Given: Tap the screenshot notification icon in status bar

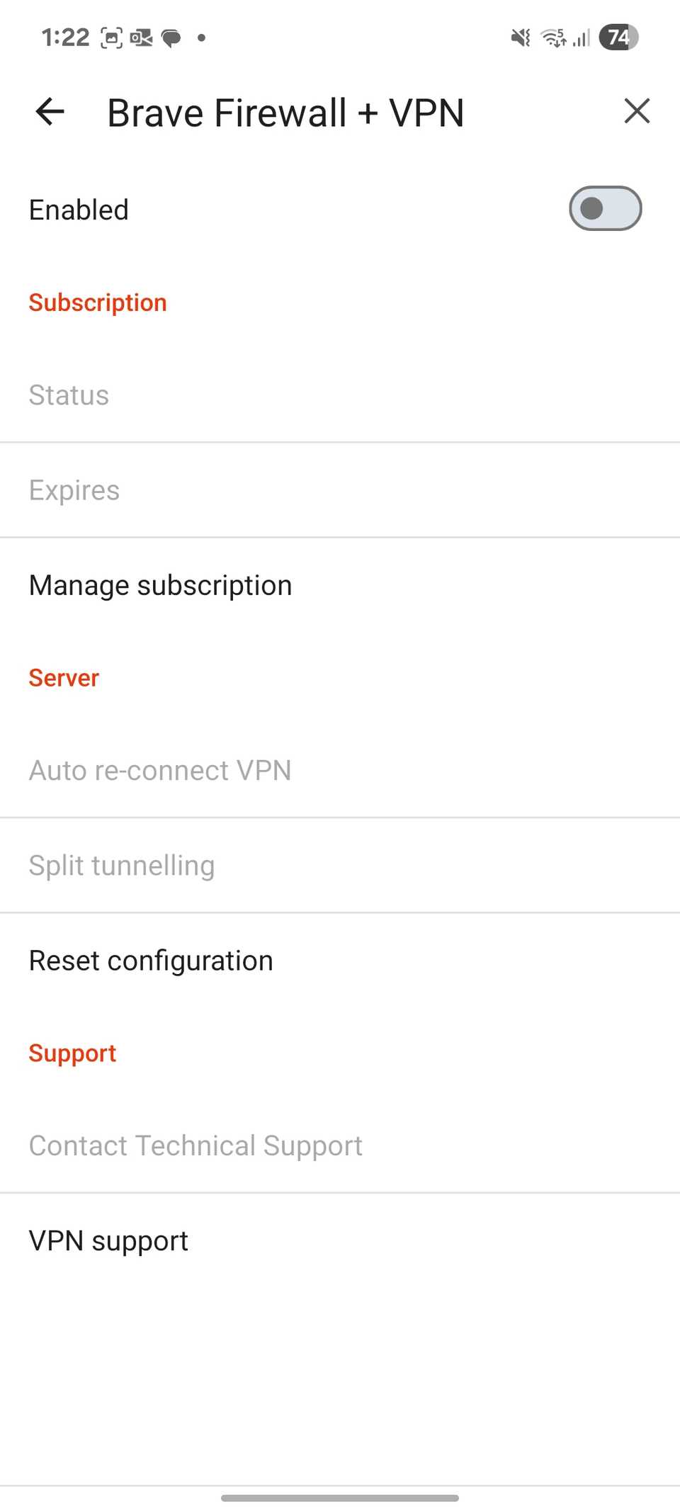Looking at the screenshot, I should [x=111, y=38].
